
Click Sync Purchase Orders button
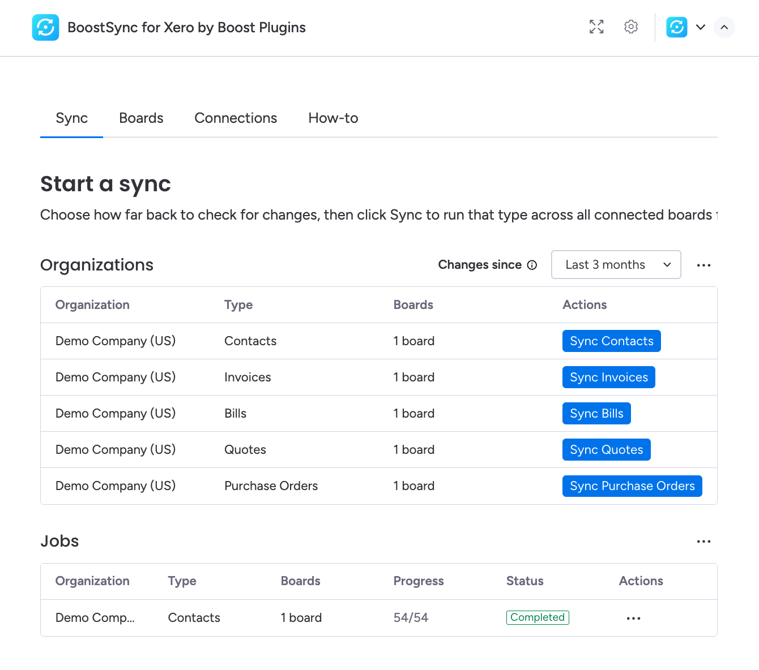632,486
